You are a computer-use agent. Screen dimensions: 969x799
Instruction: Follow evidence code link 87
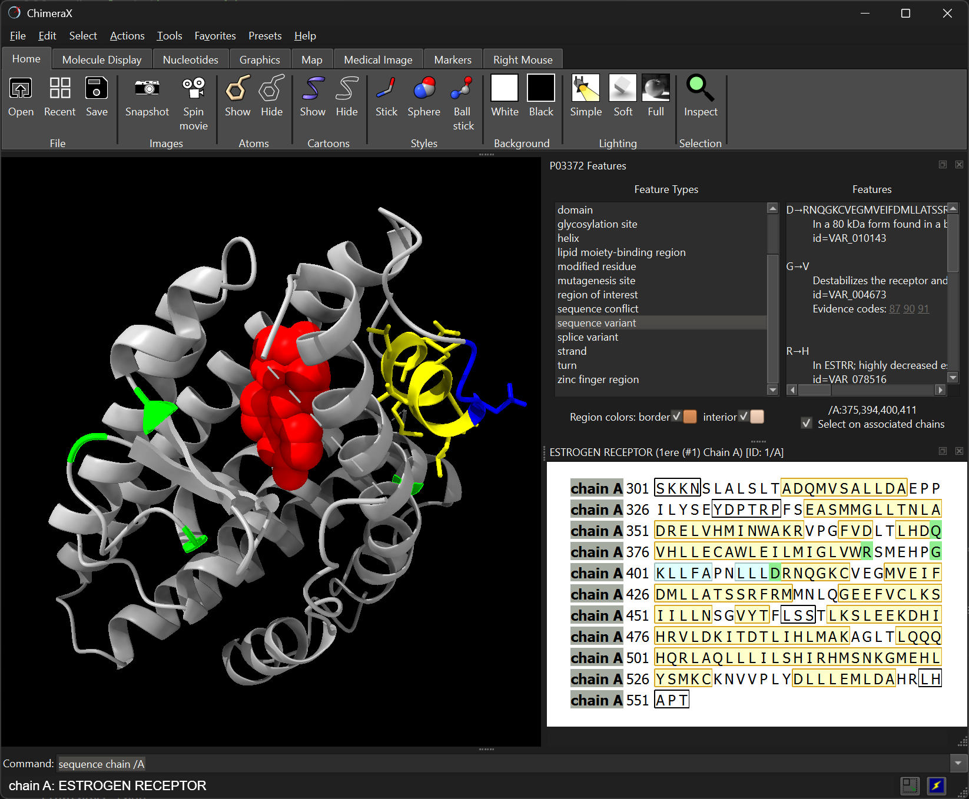pos(894,308)
